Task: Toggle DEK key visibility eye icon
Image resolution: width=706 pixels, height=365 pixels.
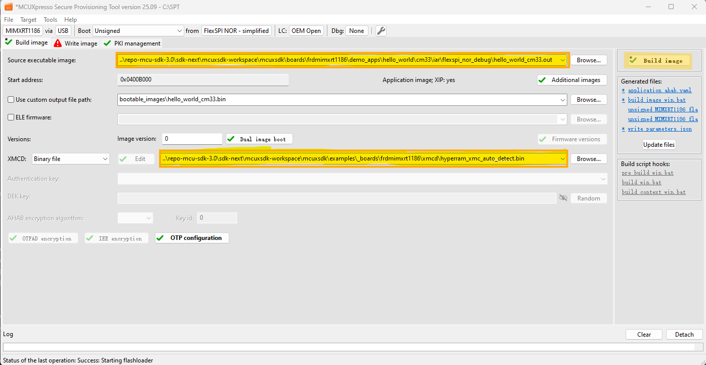Action: (563, 198)
